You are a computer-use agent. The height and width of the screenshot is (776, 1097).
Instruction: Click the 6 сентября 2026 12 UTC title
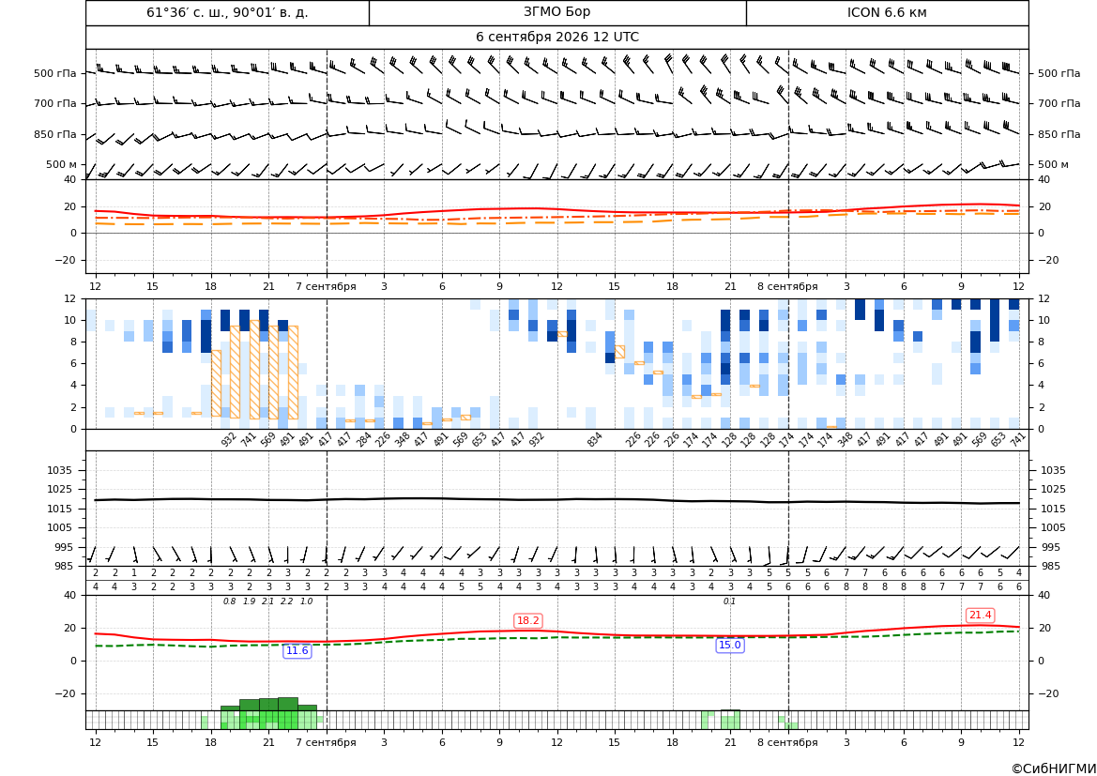pos(556,38)
